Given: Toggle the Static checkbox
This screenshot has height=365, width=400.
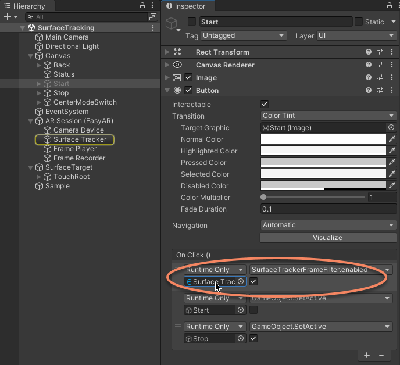Looking at the screenshot, I should (x=359, y=22).
